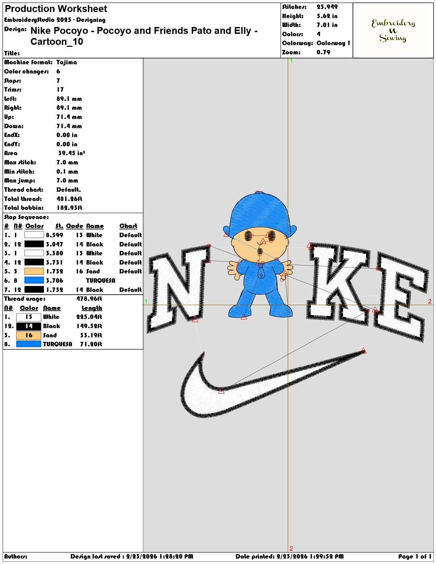436x564 pixels.
Task: Click the Height value '5.62 in'
Action: coord(327,16)
